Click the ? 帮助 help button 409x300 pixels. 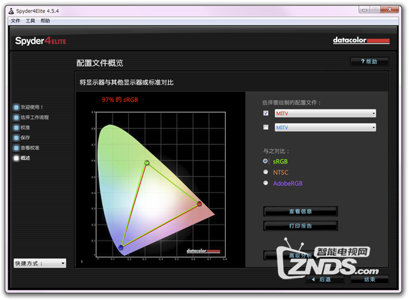pyautogui.click(x=369, y=62)
